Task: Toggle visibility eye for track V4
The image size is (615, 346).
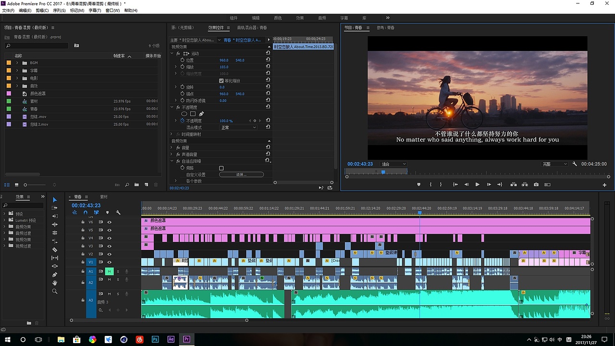Action: 110,238
